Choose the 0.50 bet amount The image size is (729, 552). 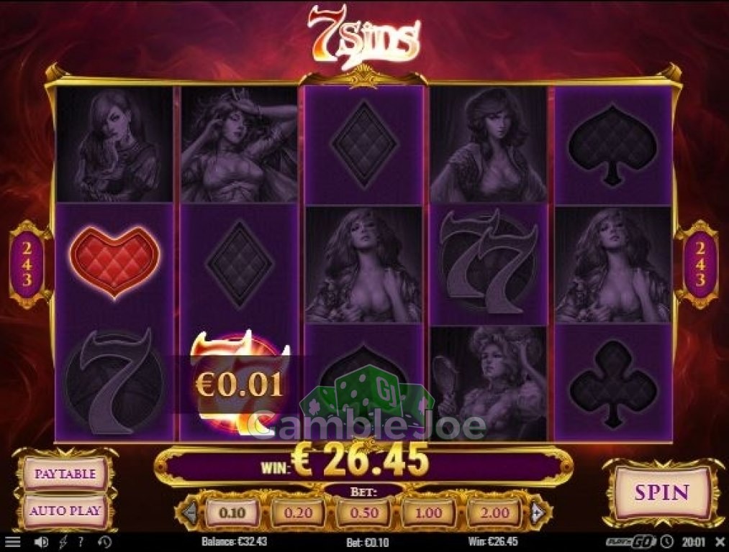tap(363, 513)
